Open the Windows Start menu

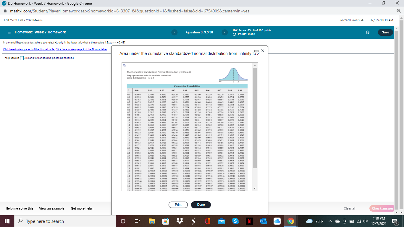pyautogui.click(x=7, y=221)
